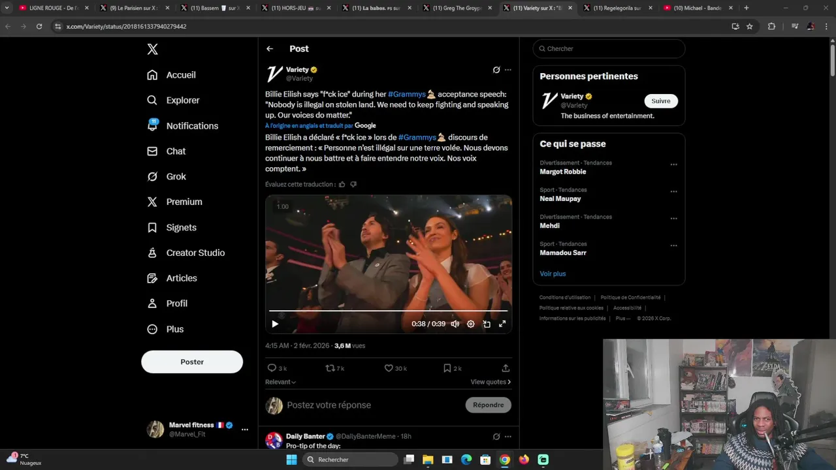
Task: Expand the Relevant sort dropdown
Action: click(x=281, y=382)
